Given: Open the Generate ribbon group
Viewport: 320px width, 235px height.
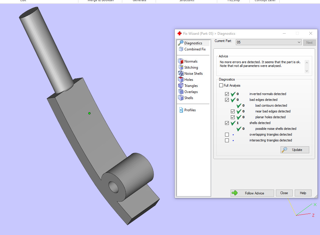Looking at the screenshot, I should [x=140, y=1].
